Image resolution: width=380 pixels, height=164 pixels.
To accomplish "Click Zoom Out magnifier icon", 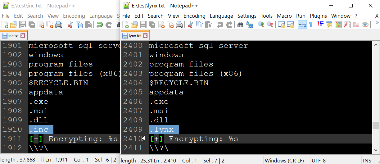I will click(270, 25).
